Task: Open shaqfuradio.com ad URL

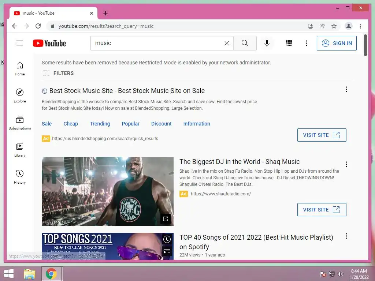Action: point(221,194)
